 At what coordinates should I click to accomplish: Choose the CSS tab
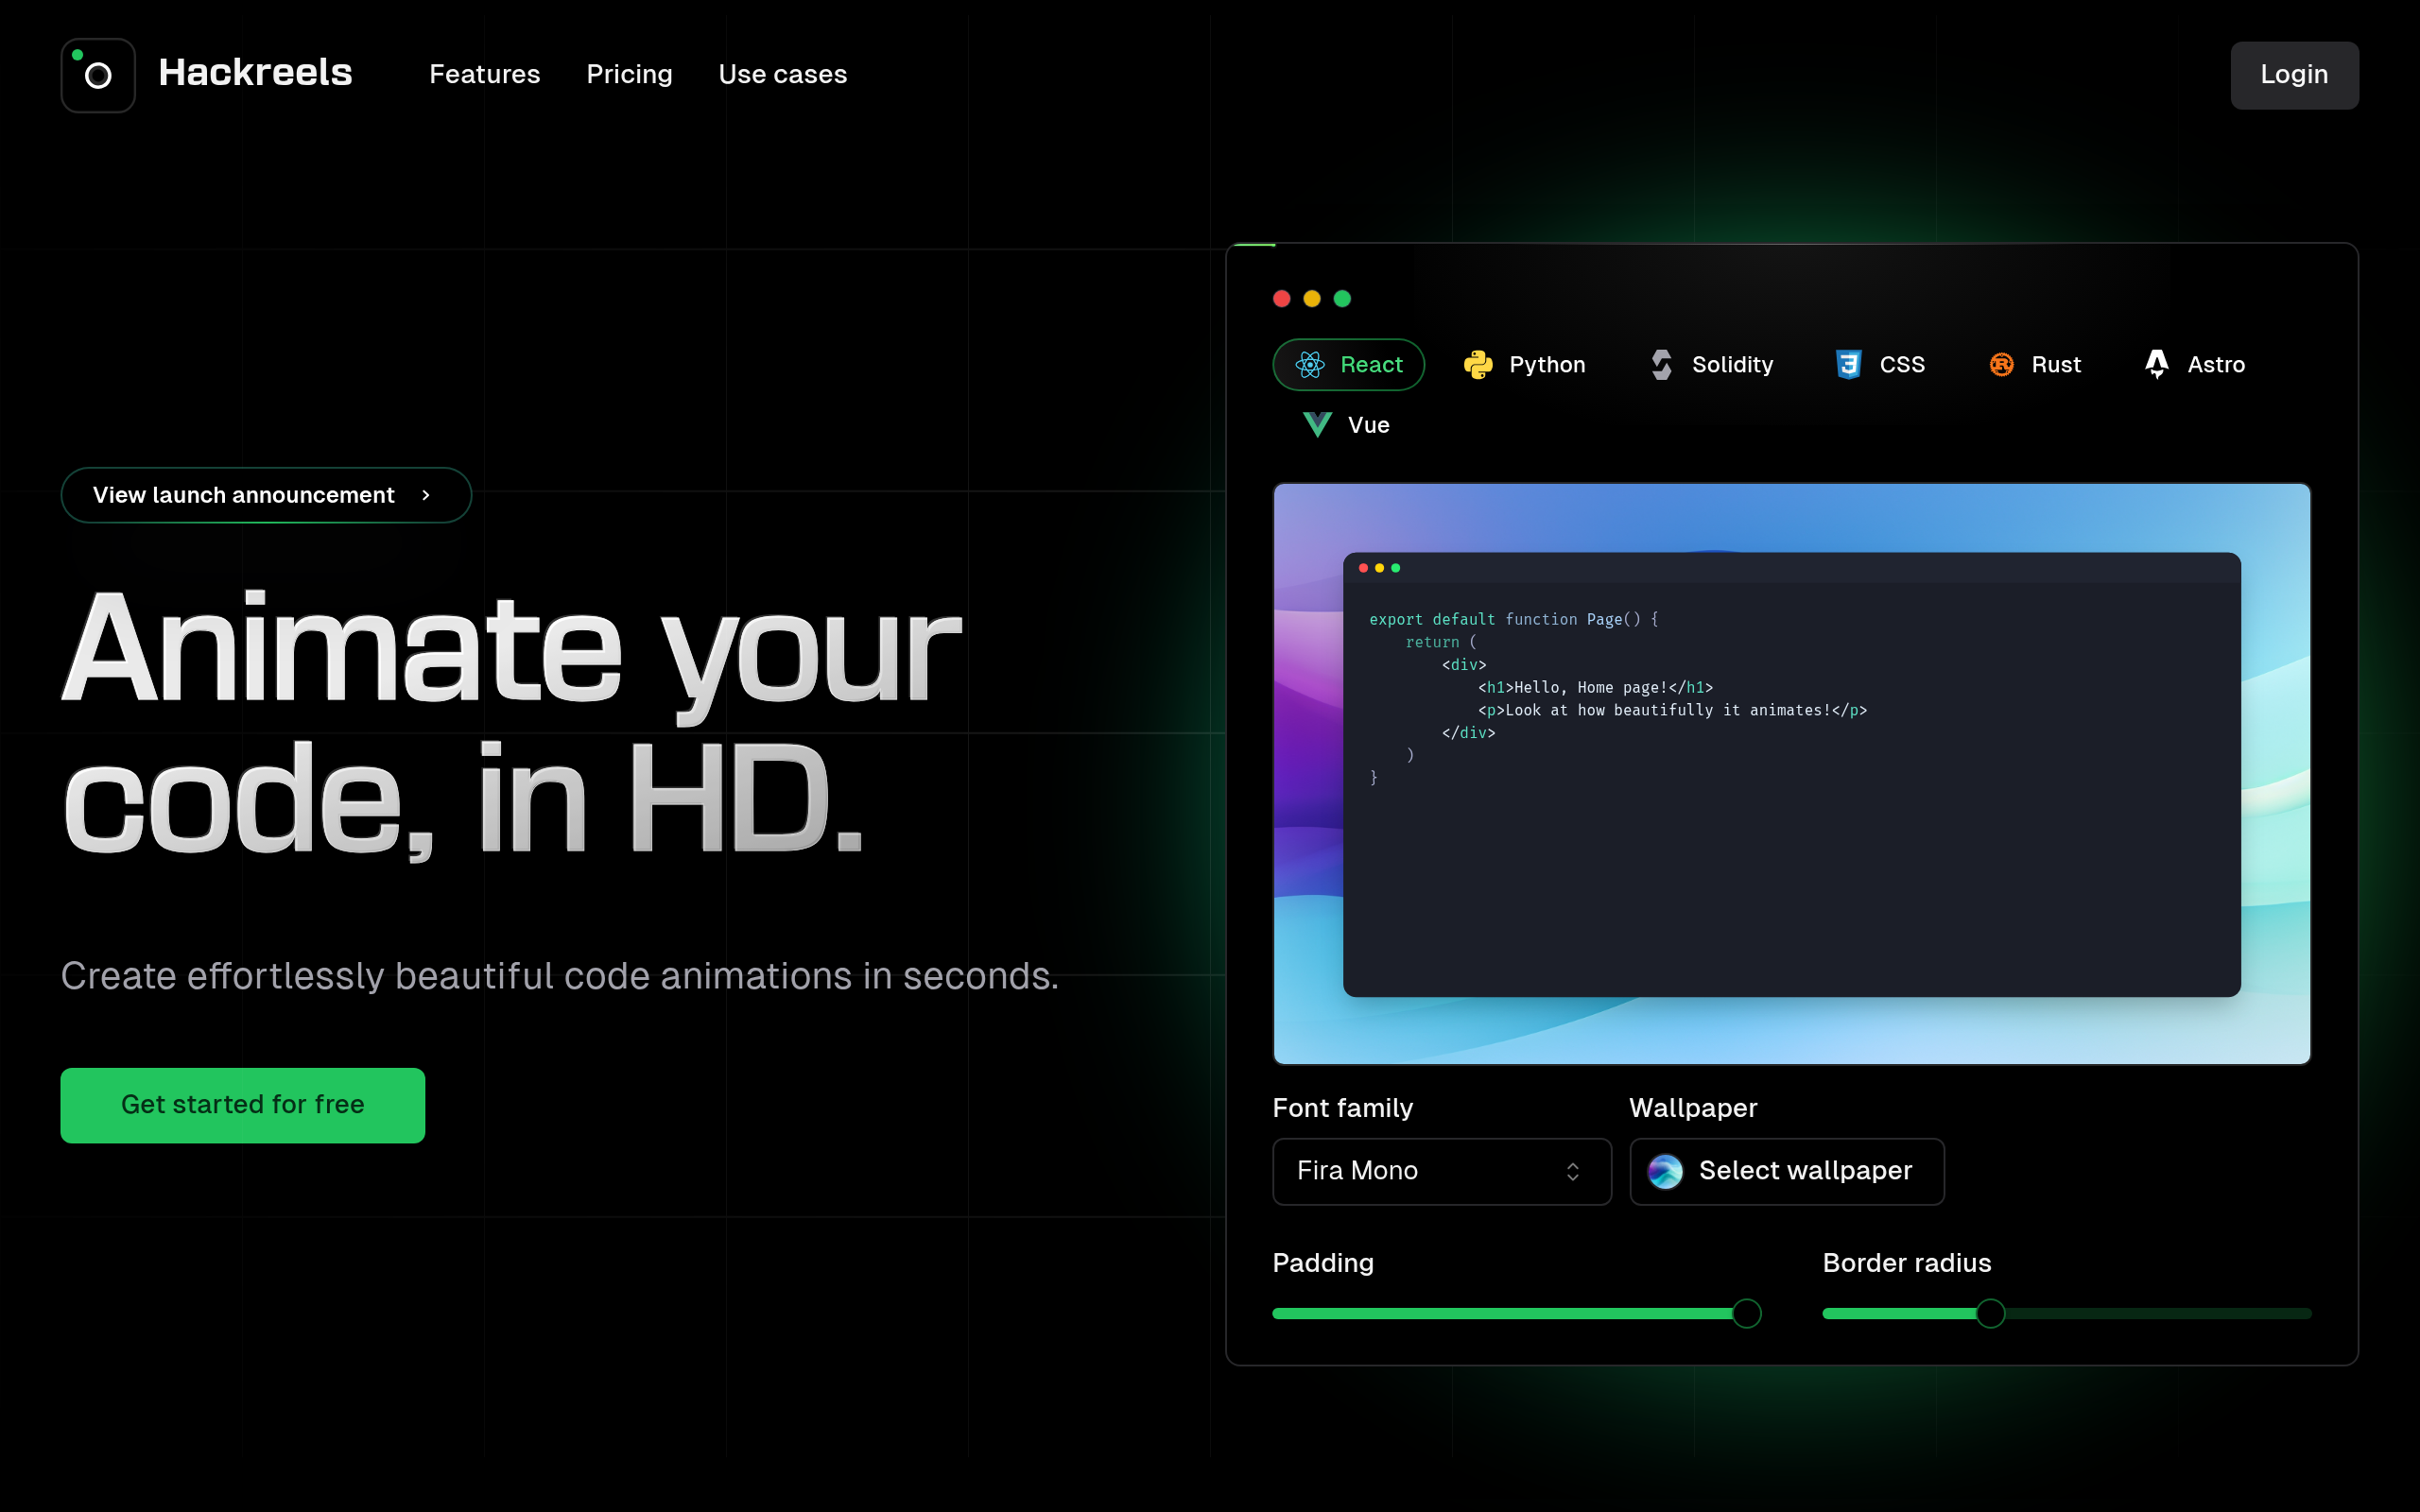coord(1880,365)
